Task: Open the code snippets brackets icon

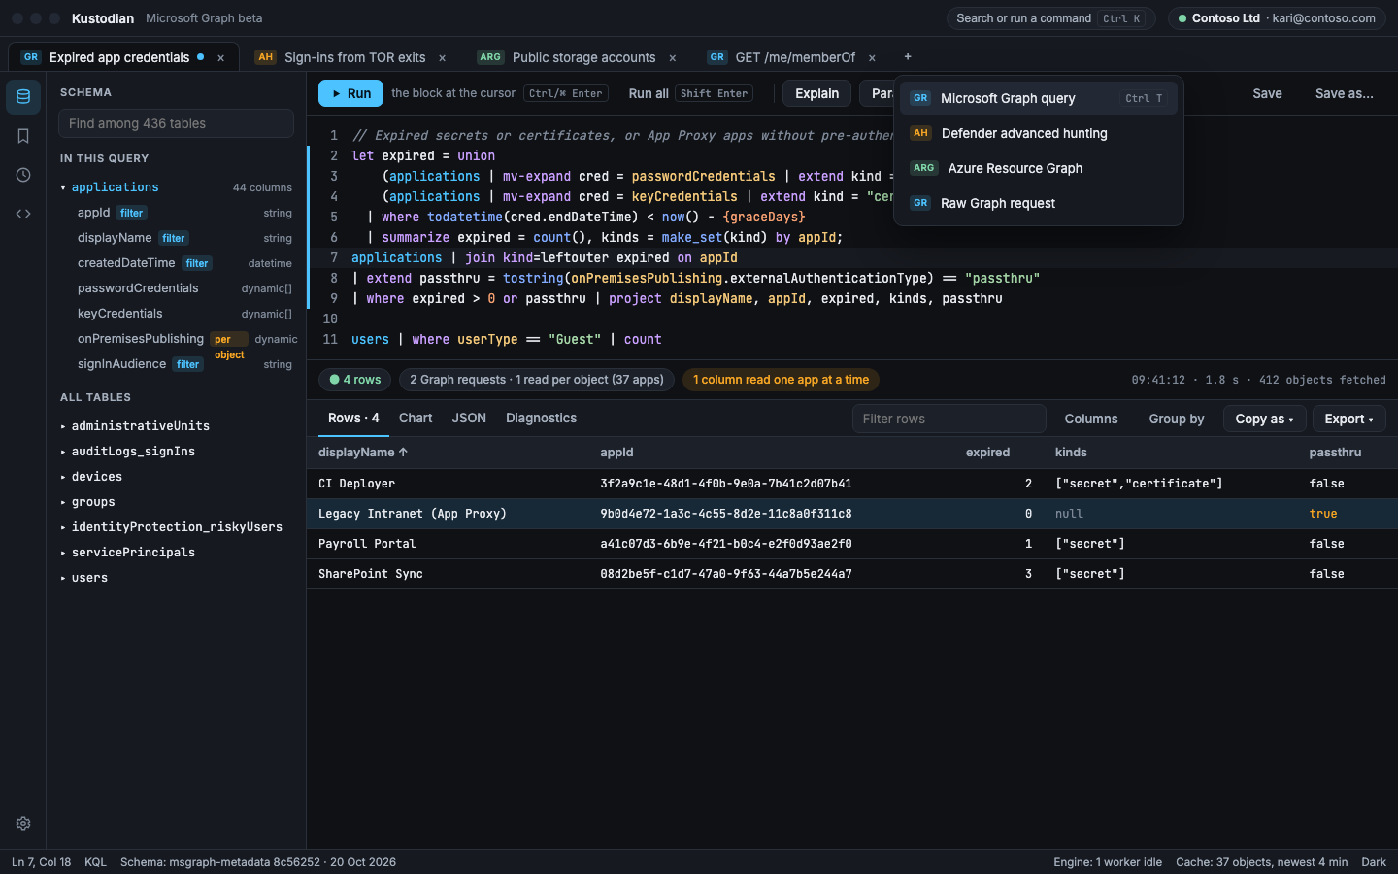Action: pos(23,214)
